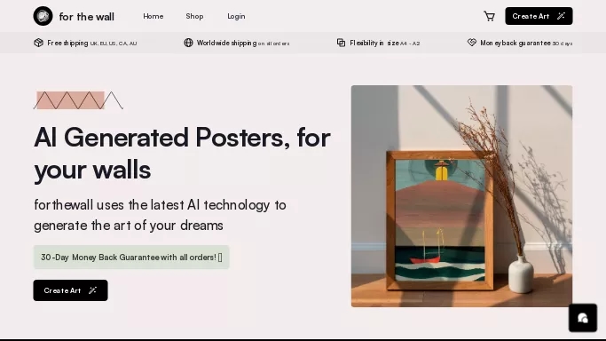Click the Worldwide shipping globe icon
This screenshot has height=341, width=606.
(188, 43)
